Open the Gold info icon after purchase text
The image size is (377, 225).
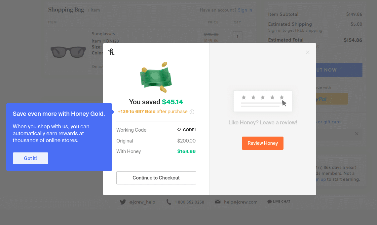[192, 112]
